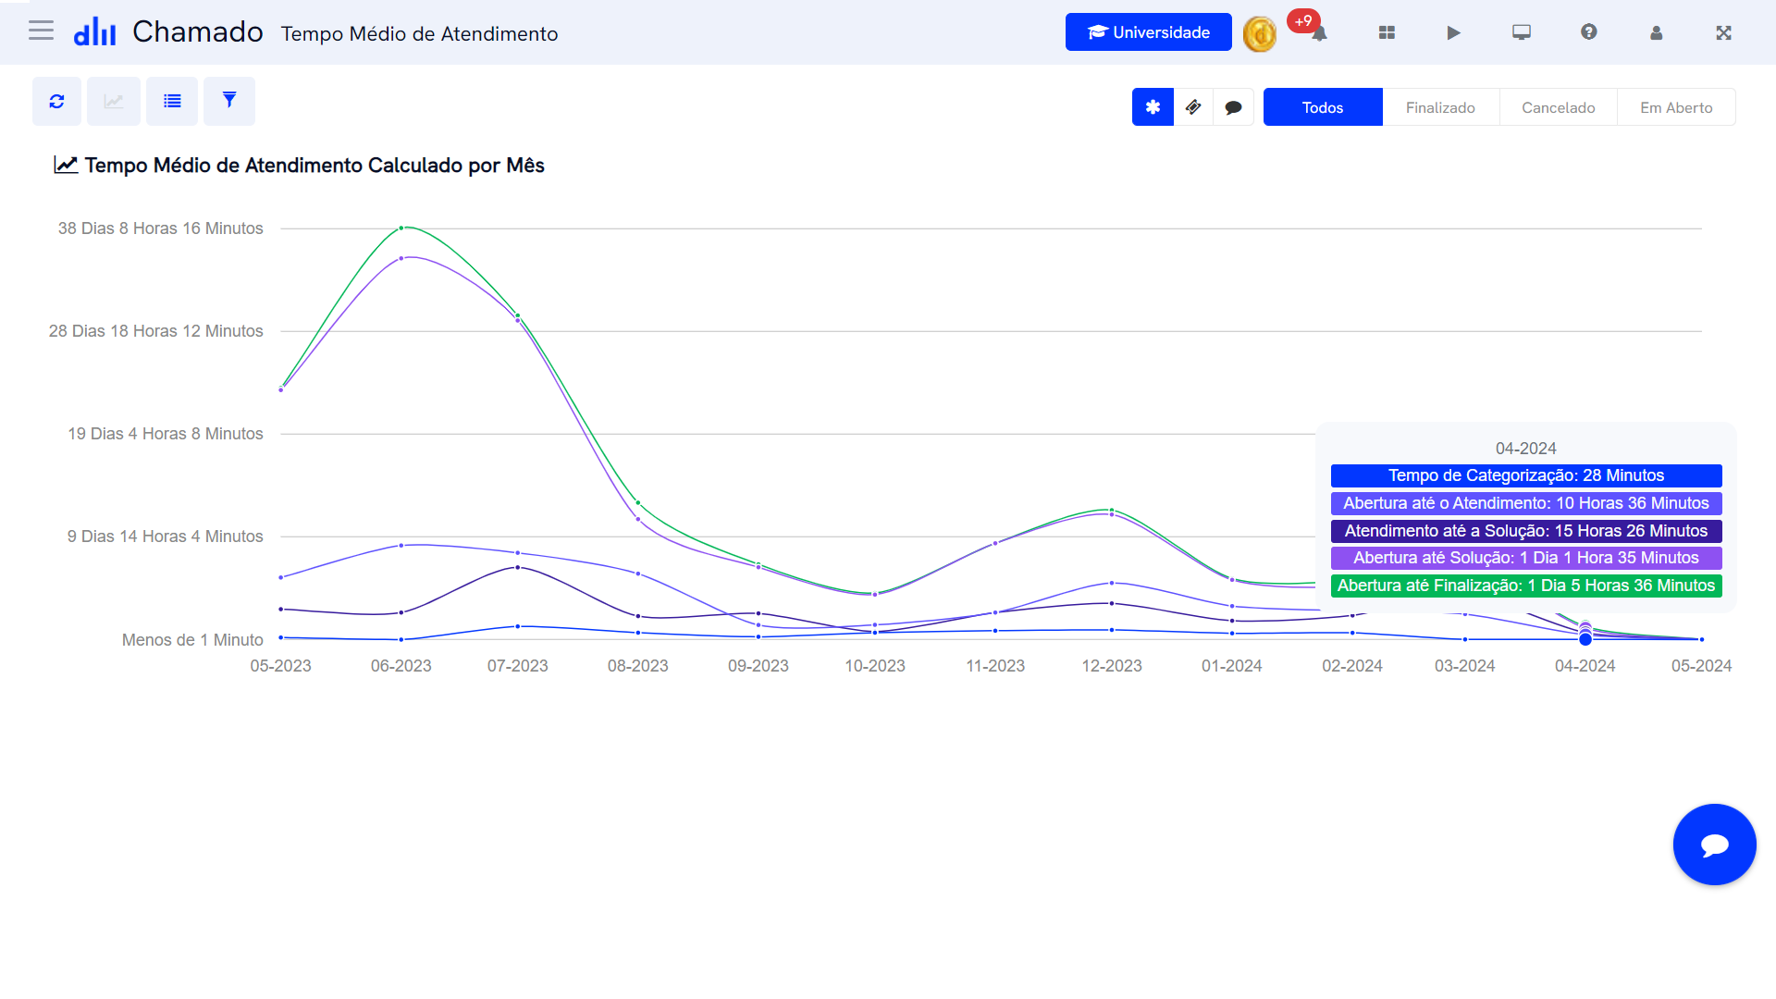Click the 'Tempo Médio de Atendimento' header title
The width and height of the screenshot is (1776, 999).
coord(419,34)
